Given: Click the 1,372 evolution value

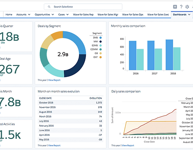Looking at the screenshot, I should [99, 103].
